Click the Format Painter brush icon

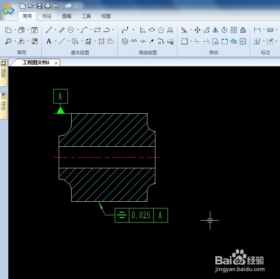(34, 41)
